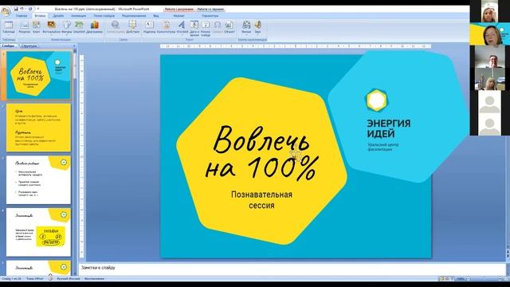The image size is (510, 287).
Task: Insert an embedded object with Объект
Action: [x=229, y=27]
